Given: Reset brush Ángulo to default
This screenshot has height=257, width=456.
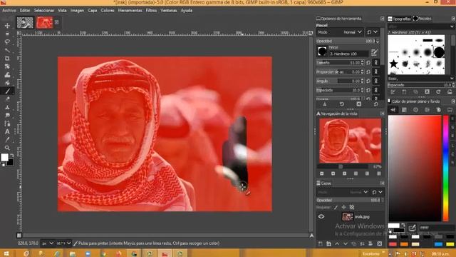Looking at the screenshot, I should pos(368,81).
